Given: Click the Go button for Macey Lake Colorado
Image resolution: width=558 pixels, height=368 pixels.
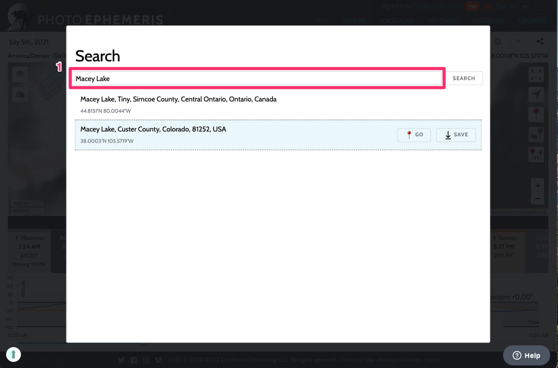Looking at the screenshot, I should click(414, 135).
